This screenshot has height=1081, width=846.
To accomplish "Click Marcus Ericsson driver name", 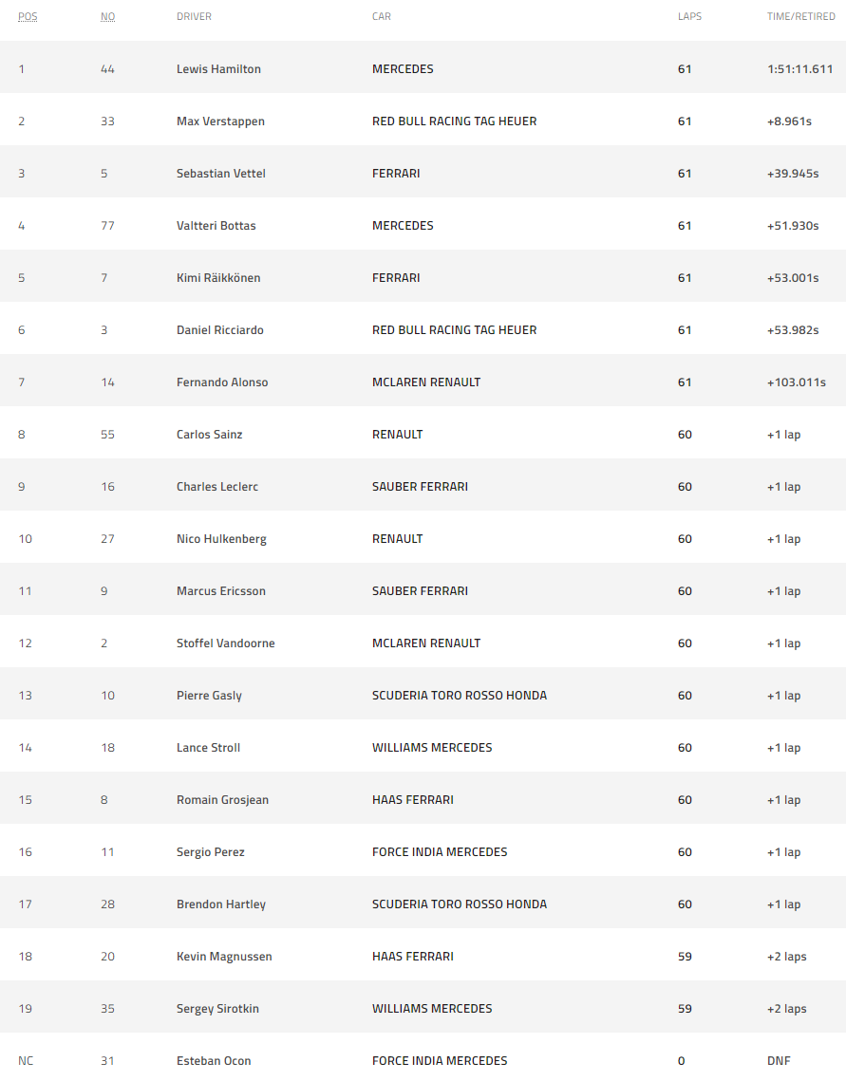I will (x=220, y=591).
